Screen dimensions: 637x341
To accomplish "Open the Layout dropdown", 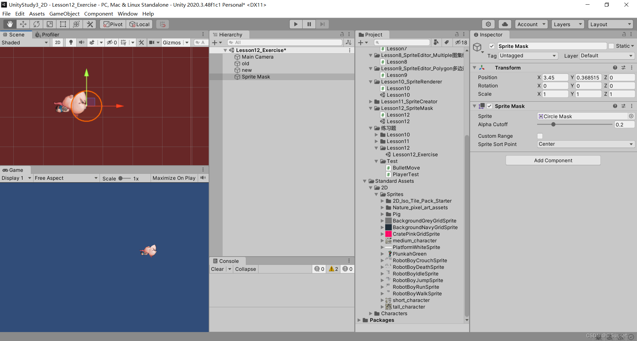I will click(x=610, y=24).
